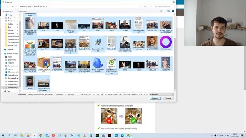This screenshot has height=138, width=246.
Task: Click the taskbar clock
Action: (x=235, y=135)
